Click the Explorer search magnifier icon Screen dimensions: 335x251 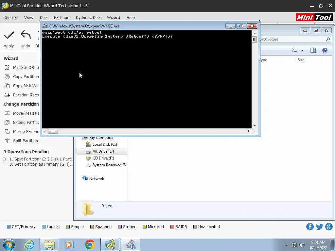click(x=328, y=39)
